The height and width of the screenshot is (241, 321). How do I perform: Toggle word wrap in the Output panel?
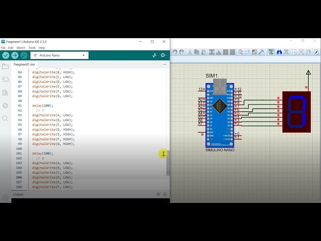(x=158, y=194)
